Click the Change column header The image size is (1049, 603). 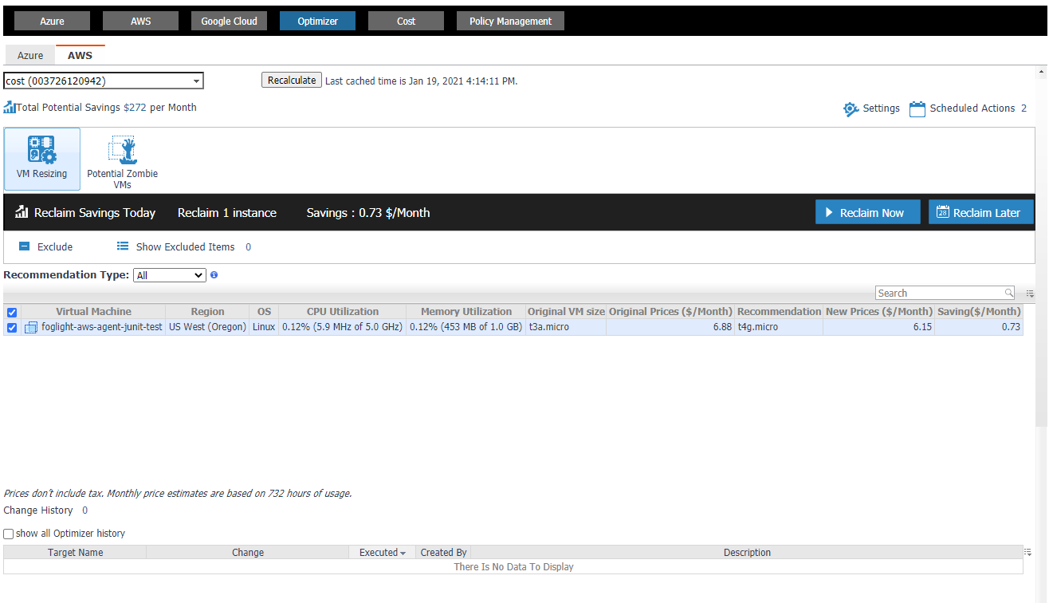248,552
